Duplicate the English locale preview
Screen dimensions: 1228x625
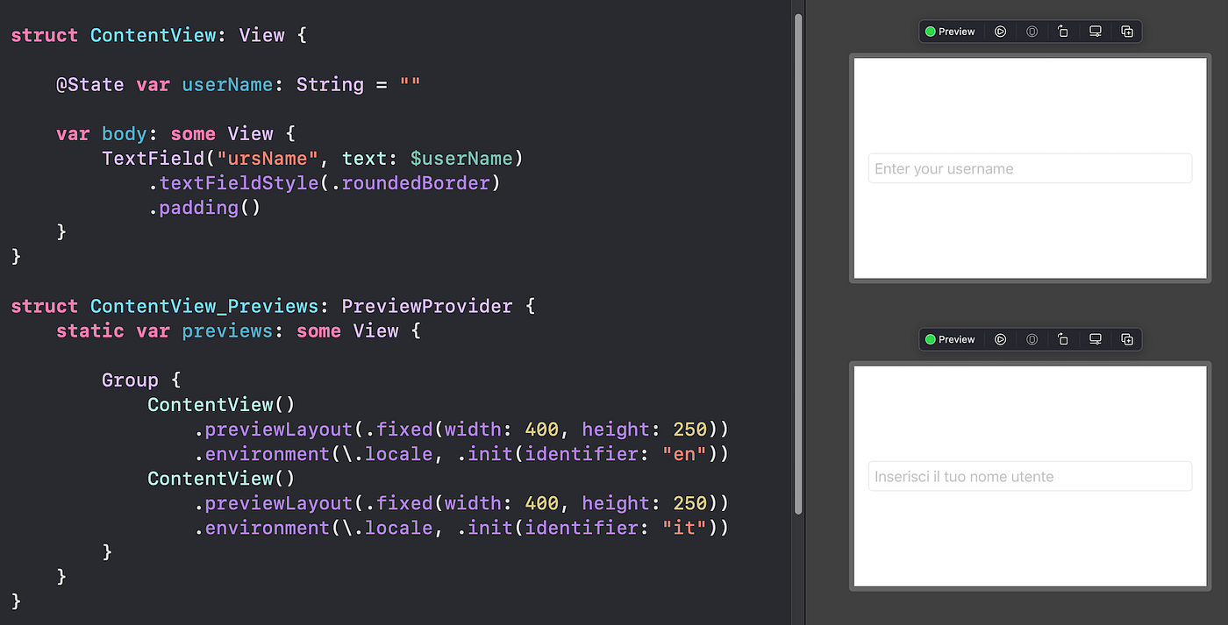pos(1126,31)
